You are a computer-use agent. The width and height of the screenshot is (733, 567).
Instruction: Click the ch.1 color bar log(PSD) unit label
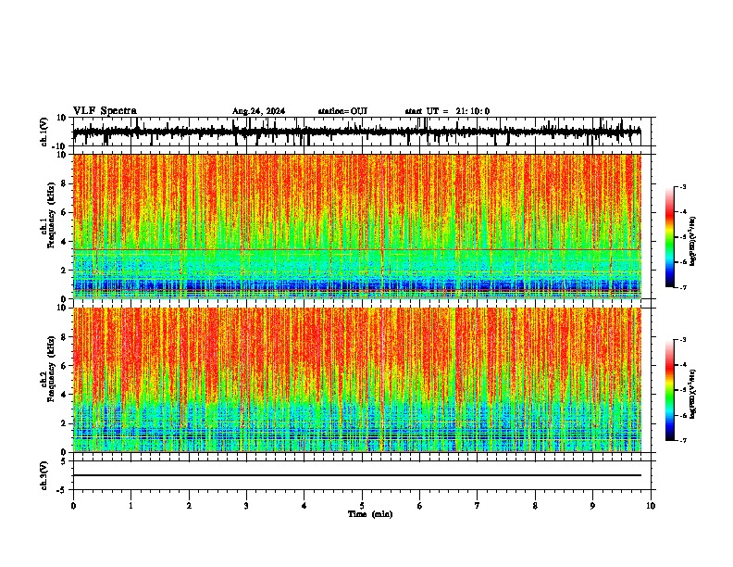(693, 242)
